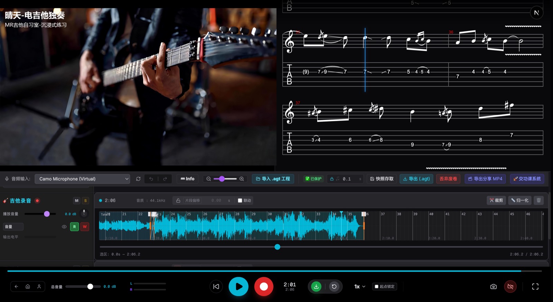Mute the guitar track with M
Viewport: 553px width, 302px height.
click(77, 201)
